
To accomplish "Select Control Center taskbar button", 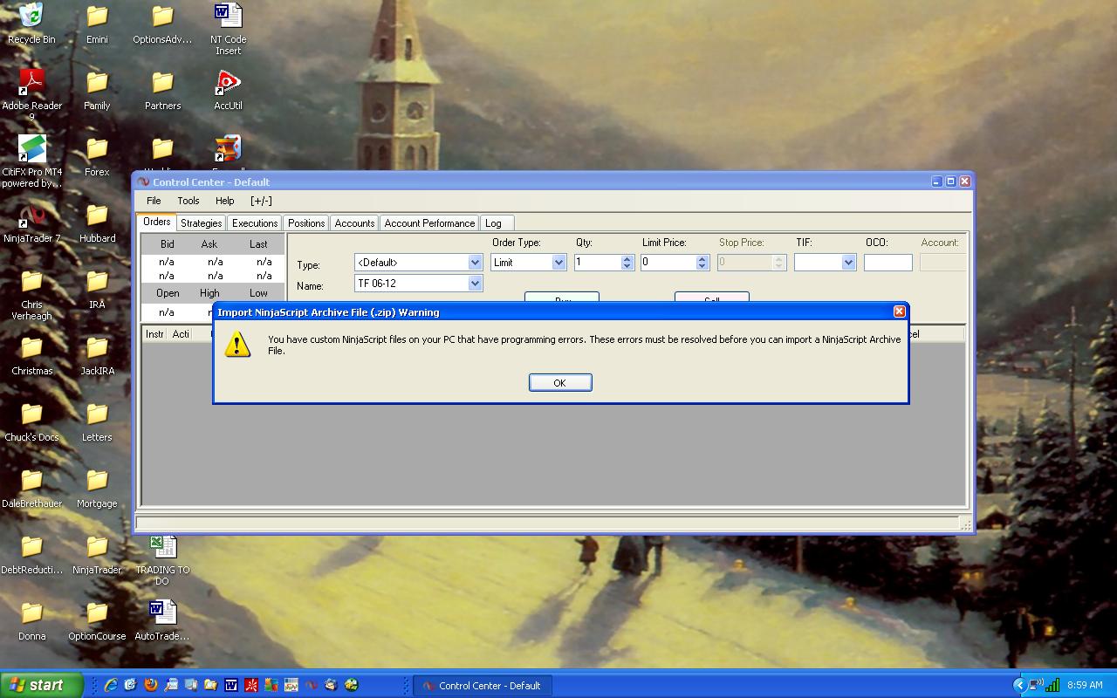I will (482, 685).
